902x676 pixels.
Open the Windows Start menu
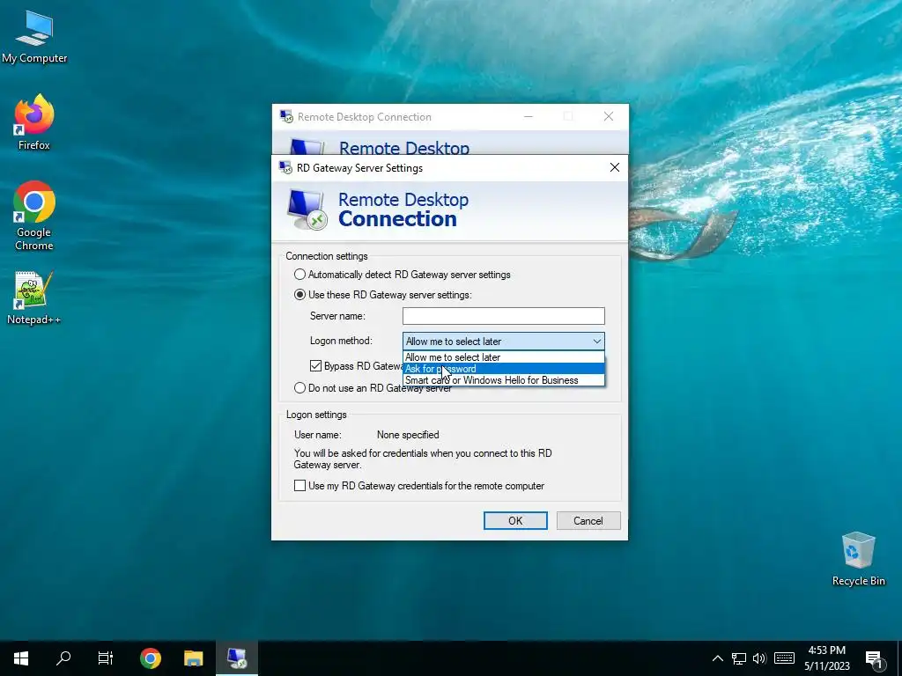[x=21, y=658]
